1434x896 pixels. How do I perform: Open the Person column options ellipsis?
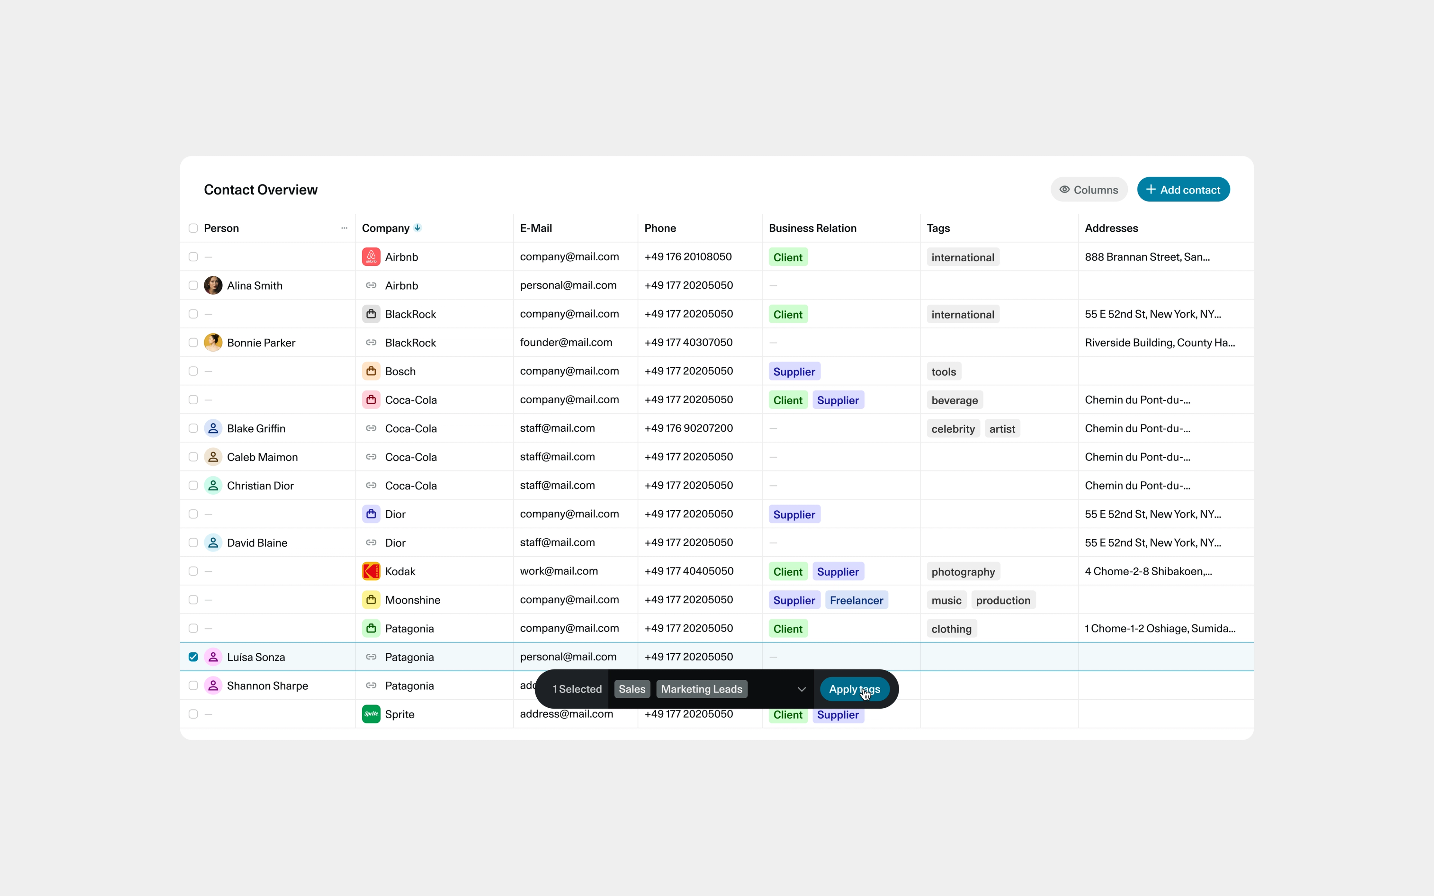(344, 228)
